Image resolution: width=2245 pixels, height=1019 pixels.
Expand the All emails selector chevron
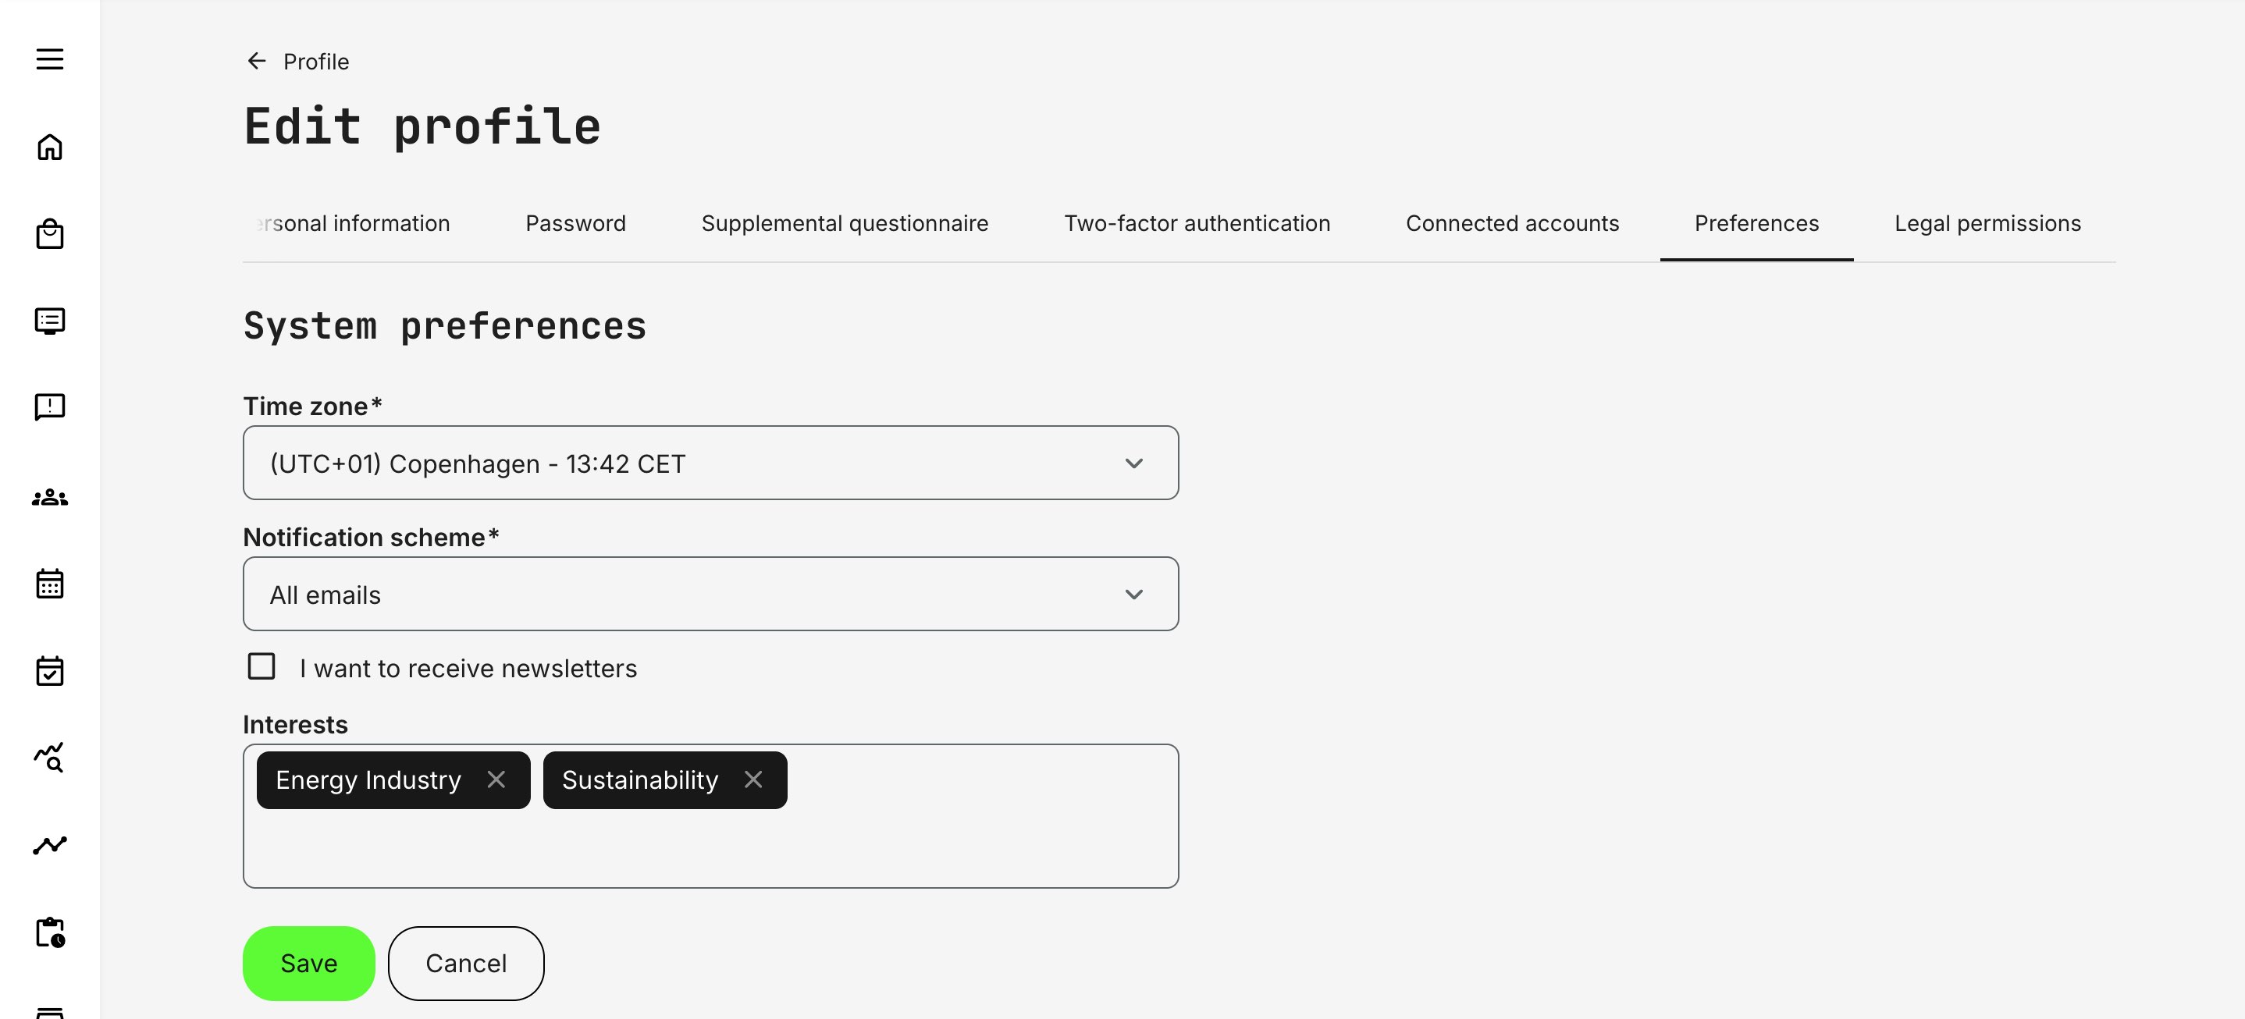[x=1133, y=594]
